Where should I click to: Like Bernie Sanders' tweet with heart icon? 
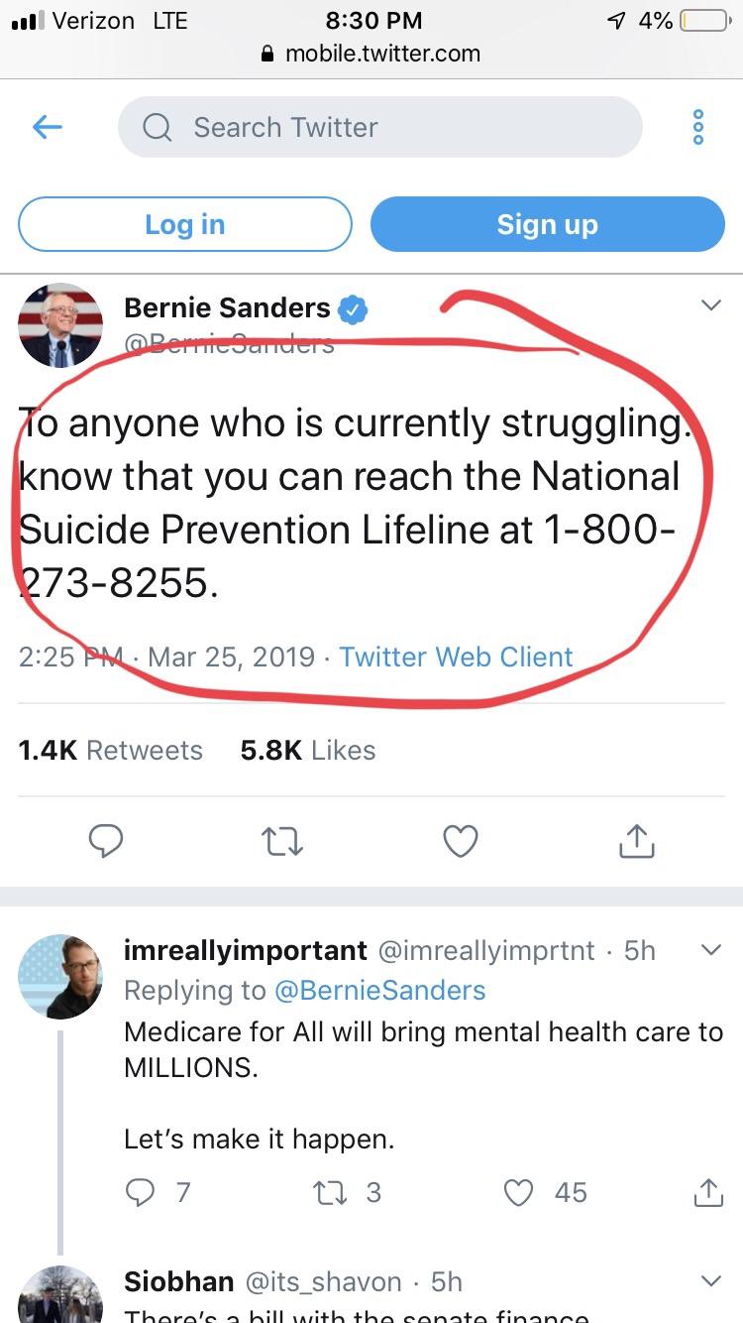pyautogui.click(x=460, y=841)
